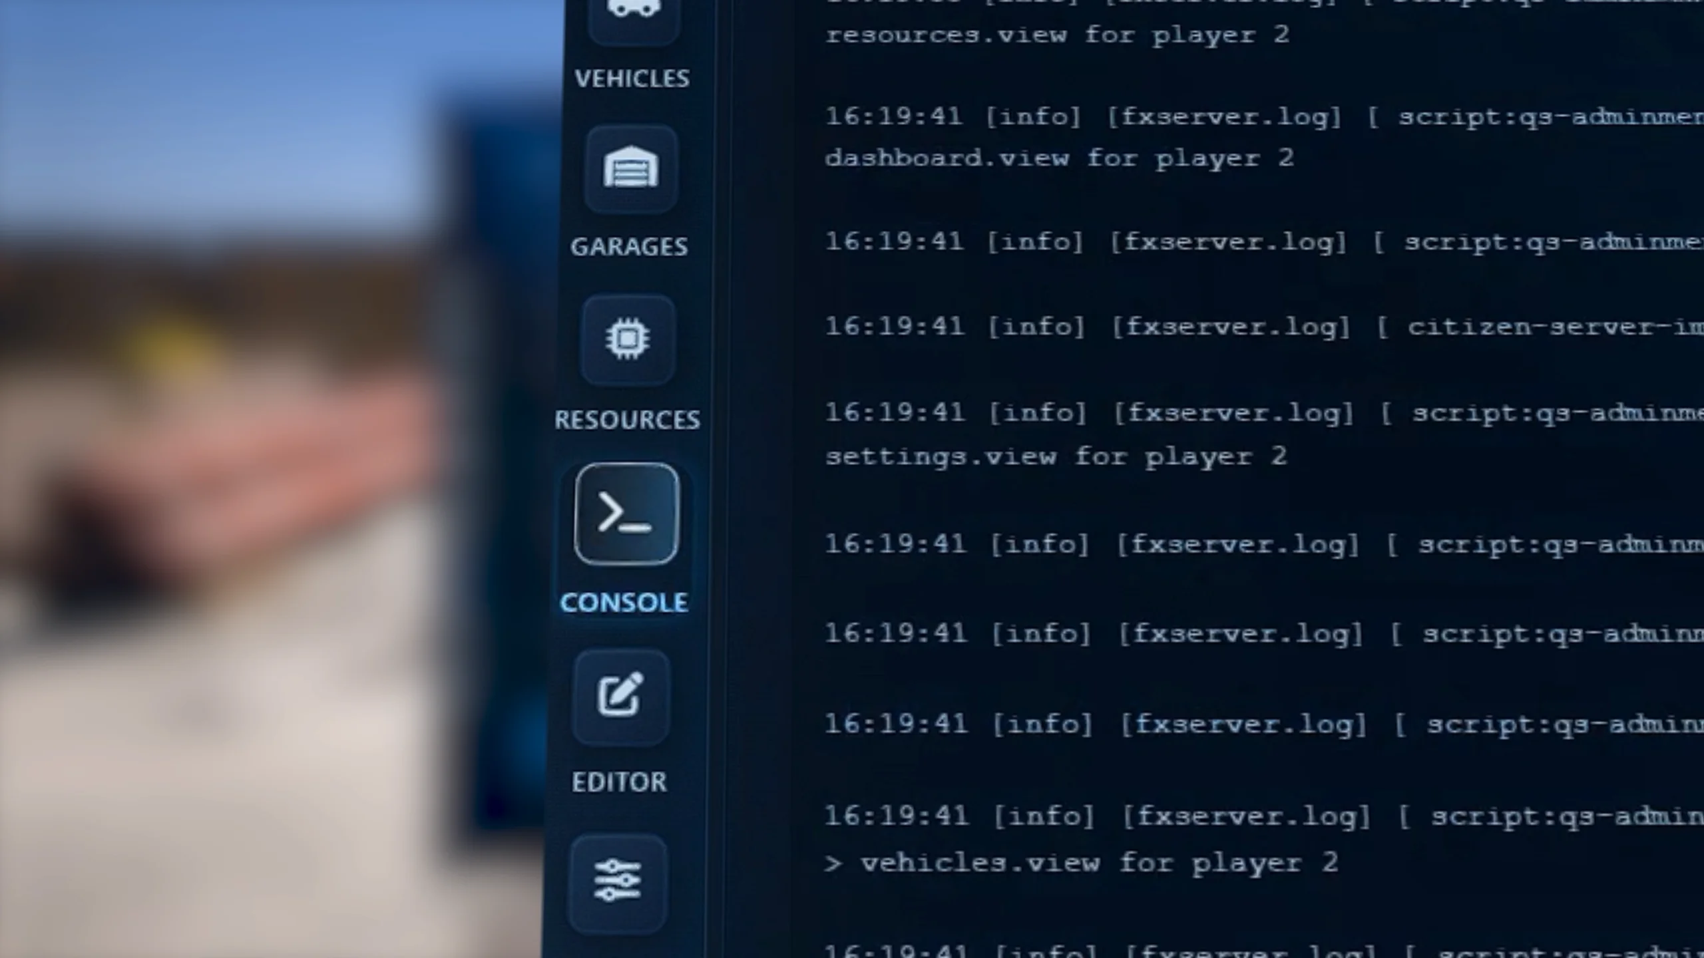Click the highlighted CONSOLE label
Image resolution: width=1704 pixels, height=958 pixels.
[624, 603]
